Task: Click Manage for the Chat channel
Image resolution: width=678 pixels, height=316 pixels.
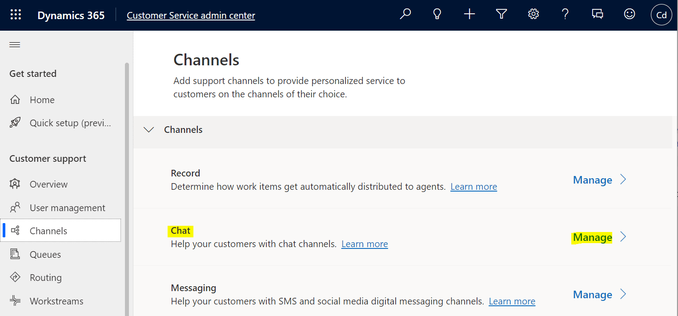Action: (x=593, y=237)
